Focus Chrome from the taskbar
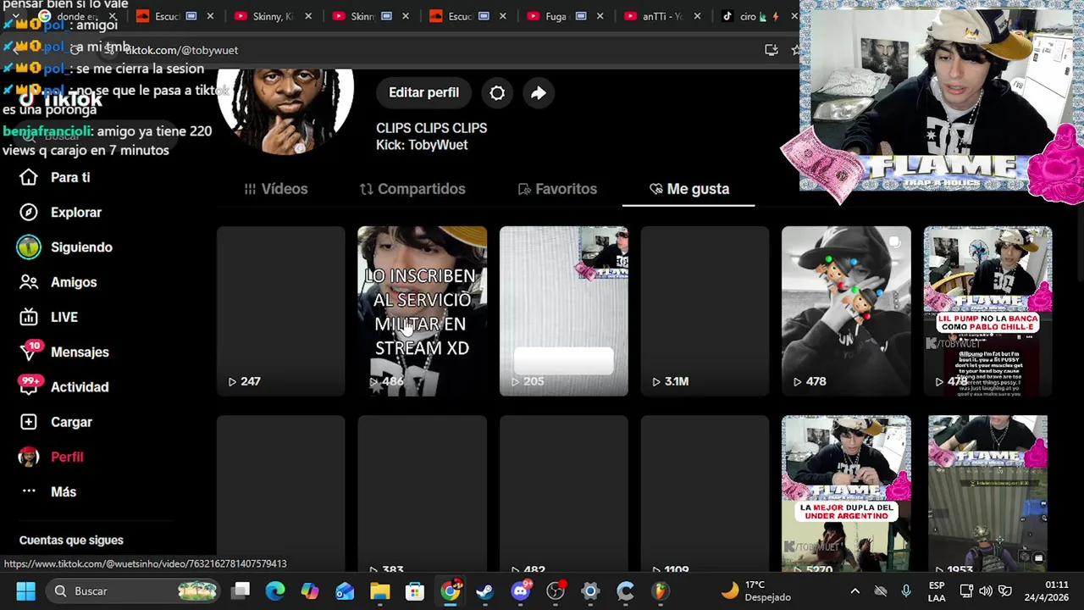 coord(450,591)
